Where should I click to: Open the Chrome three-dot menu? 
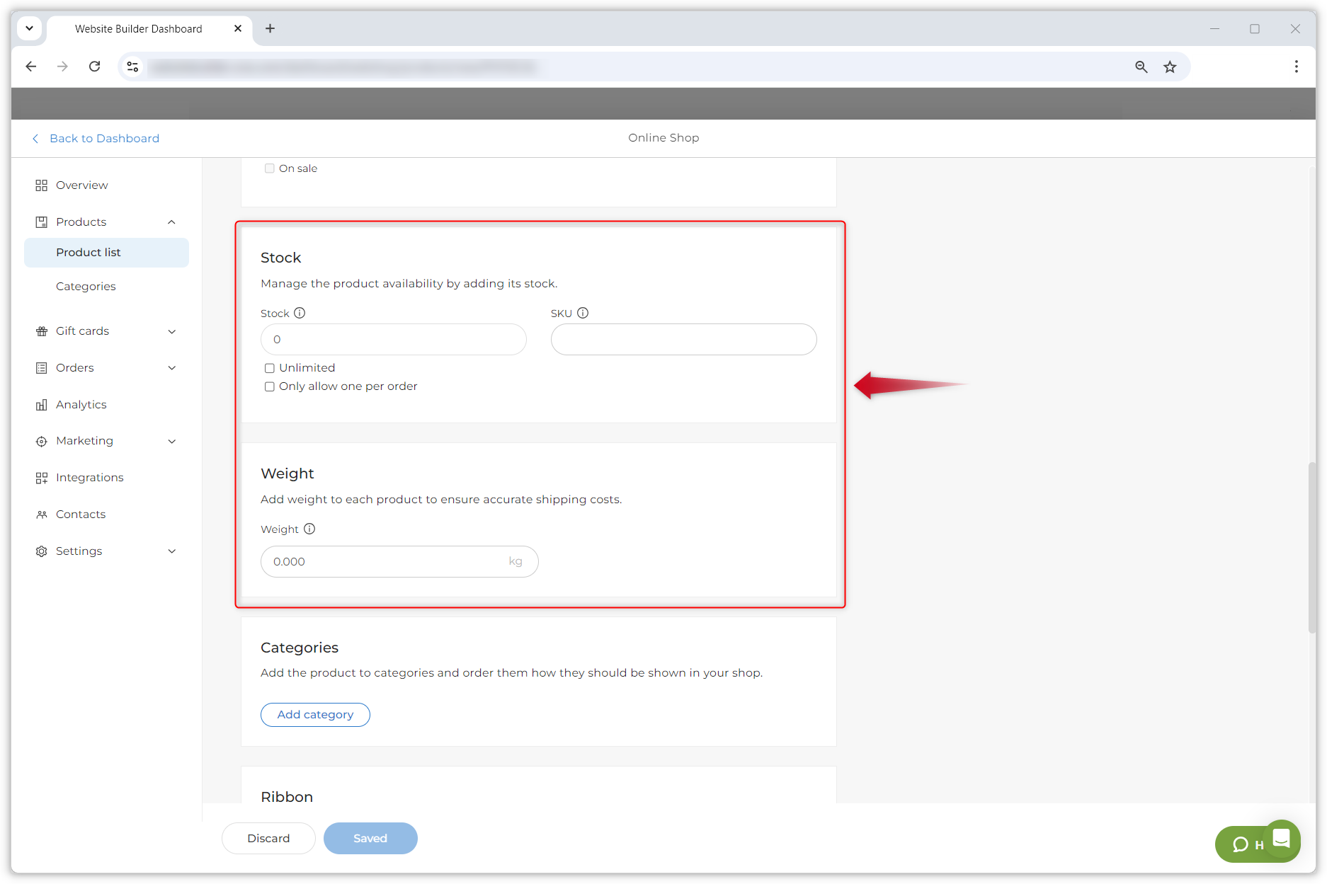pos(1296,67)
